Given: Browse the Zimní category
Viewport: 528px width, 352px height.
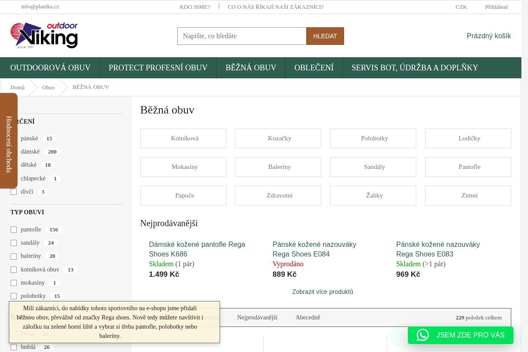Looking at the screenshot, I should [468, 195].
